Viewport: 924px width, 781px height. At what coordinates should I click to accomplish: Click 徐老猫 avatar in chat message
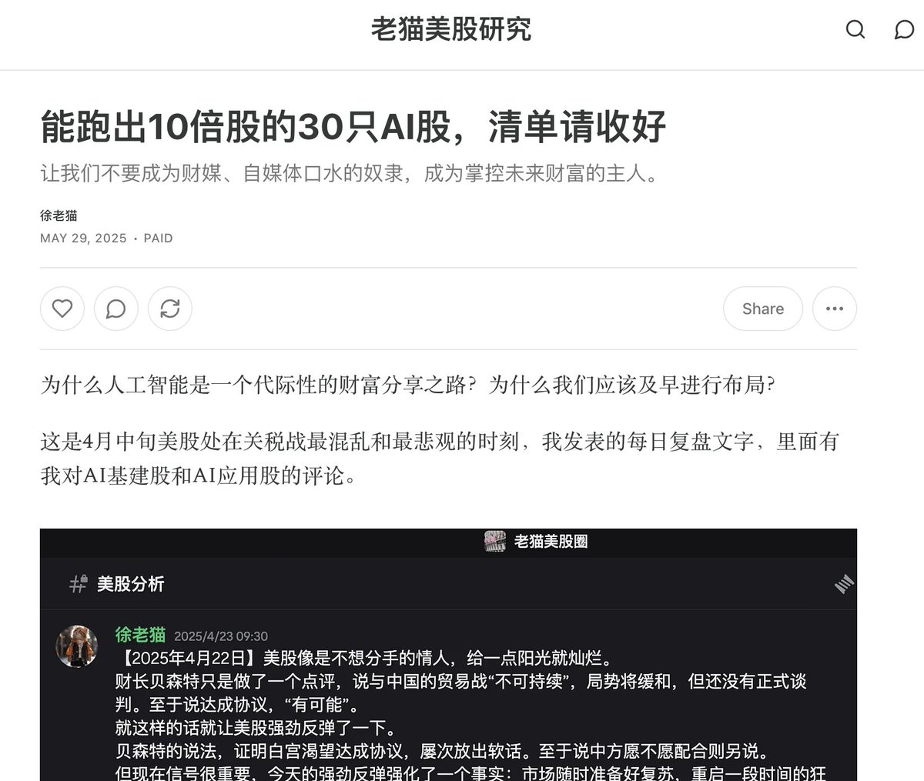[x=77, y=646]
